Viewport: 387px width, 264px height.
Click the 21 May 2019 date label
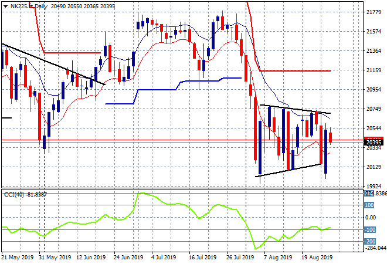point(18,258)
